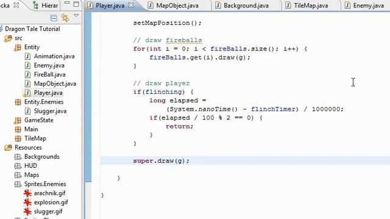Image resolution: width=390 pixels, height=219 pixels.
Task: Click the Main package icon
Action: (18, 130)
